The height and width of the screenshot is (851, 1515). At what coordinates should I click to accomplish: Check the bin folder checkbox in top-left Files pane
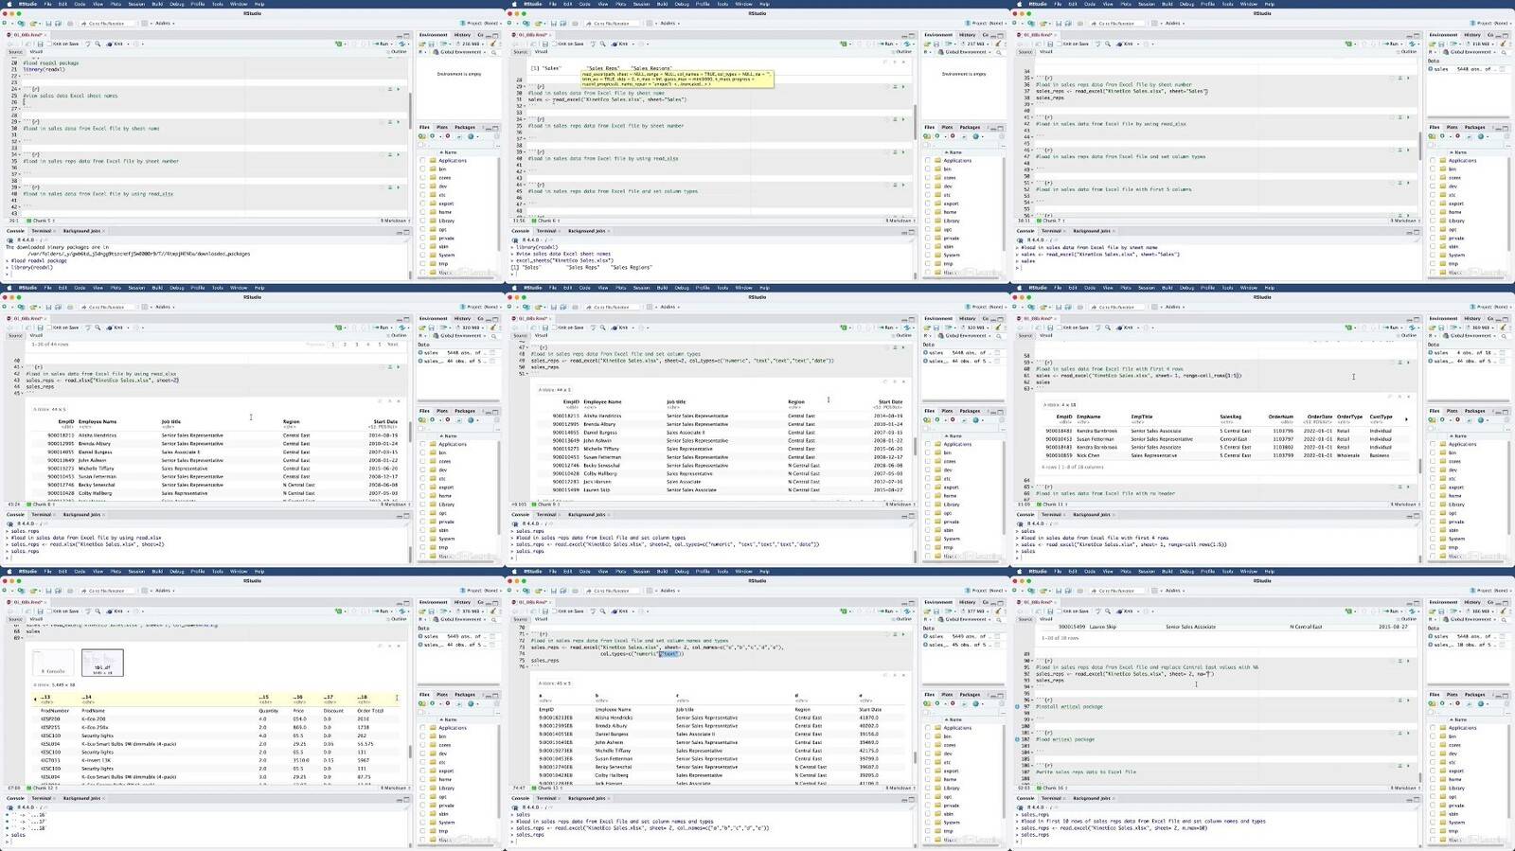[422, 168]
